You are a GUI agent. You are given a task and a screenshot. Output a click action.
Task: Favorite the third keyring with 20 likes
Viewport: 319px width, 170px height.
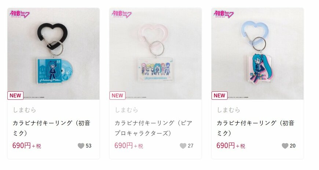[285, 146]
